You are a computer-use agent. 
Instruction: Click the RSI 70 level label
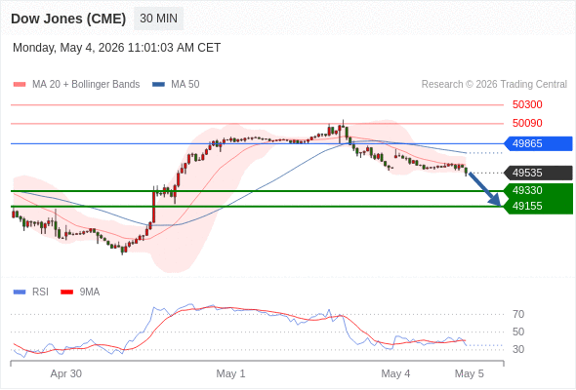click(x=518, y=314)
